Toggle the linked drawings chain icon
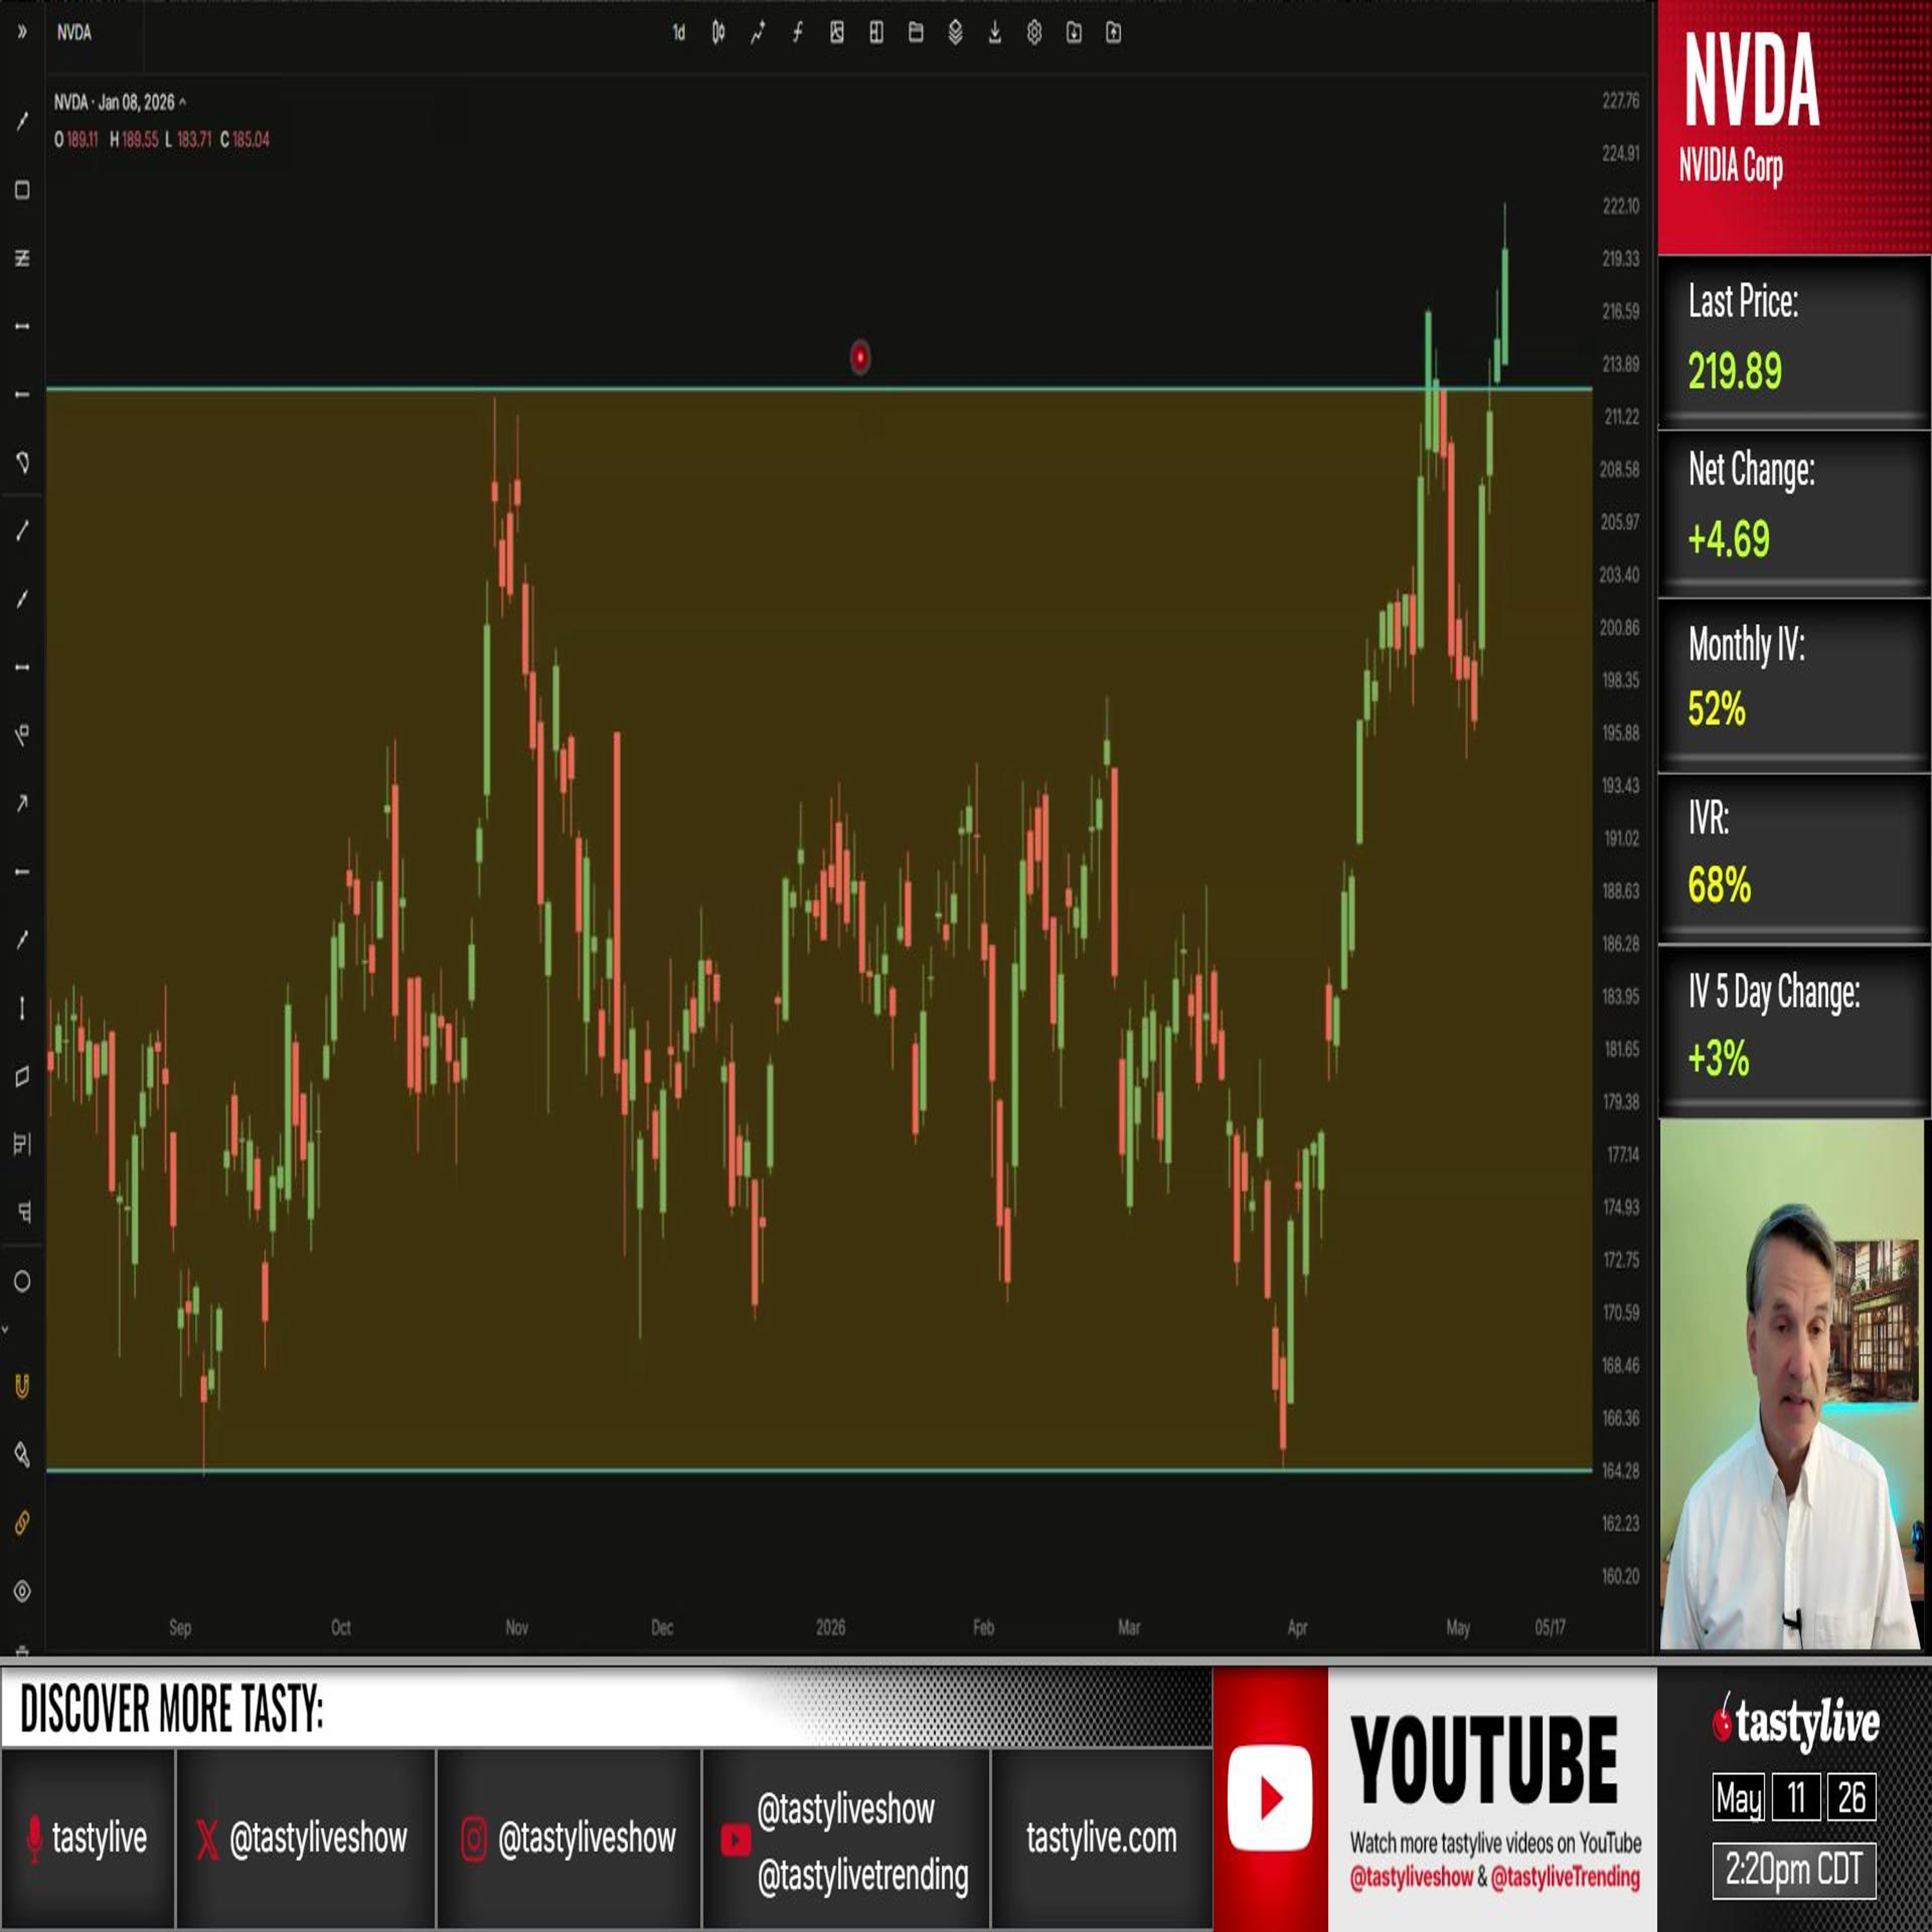 tap(22, 1522)
